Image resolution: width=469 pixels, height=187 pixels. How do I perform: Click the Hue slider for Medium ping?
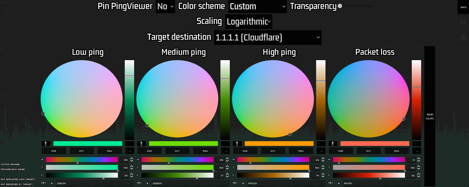(x=177, y=160)
